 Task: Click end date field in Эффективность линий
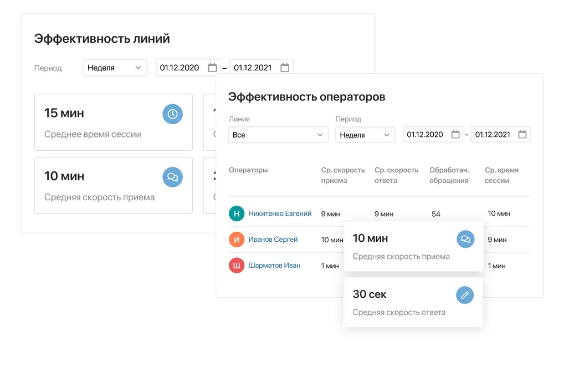point(261,68)
